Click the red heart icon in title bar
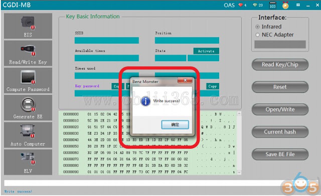 (x=241, y=5)
